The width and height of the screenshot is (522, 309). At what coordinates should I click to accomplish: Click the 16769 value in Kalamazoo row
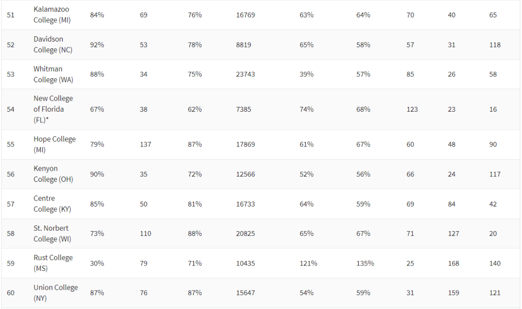246,15
